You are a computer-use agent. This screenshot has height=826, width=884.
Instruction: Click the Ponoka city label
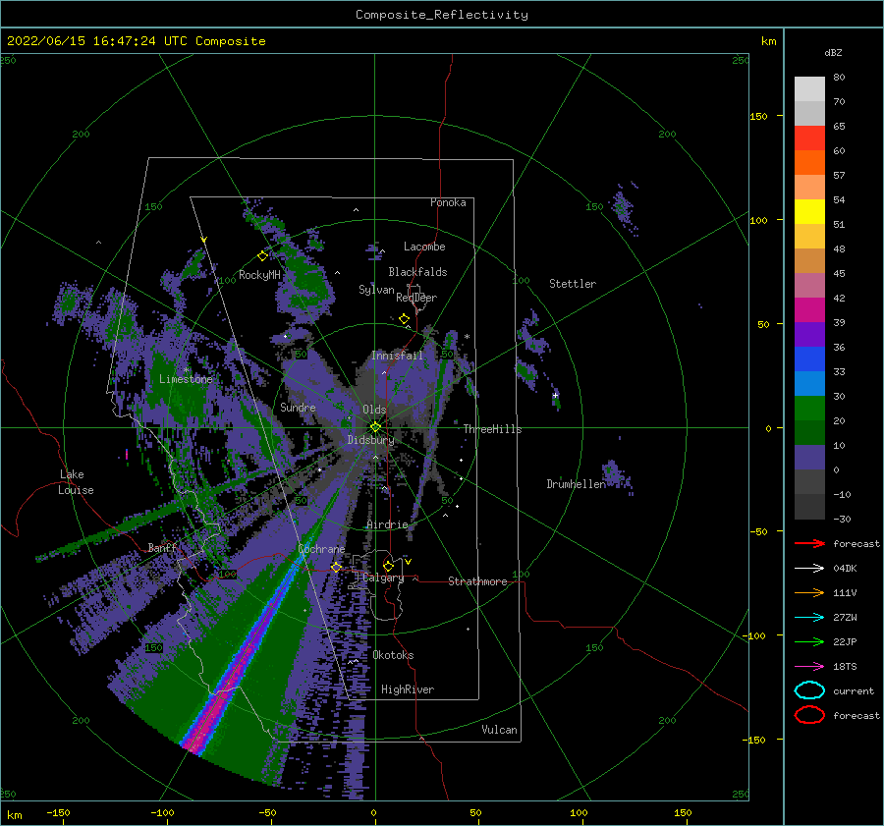[448, 202]
